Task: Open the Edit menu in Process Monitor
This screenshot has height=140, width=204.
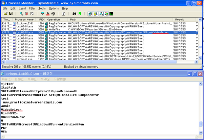Action: click(13, 8)
